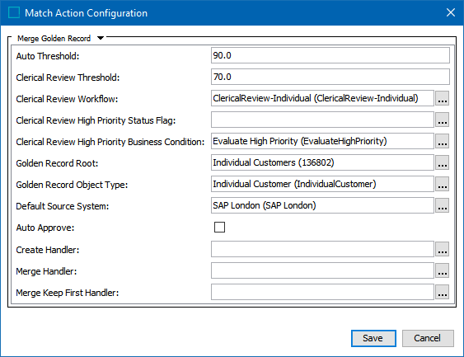Click the Auto Threshold value field
Viewport: 464px width, 357px height.
pos(330,55)
